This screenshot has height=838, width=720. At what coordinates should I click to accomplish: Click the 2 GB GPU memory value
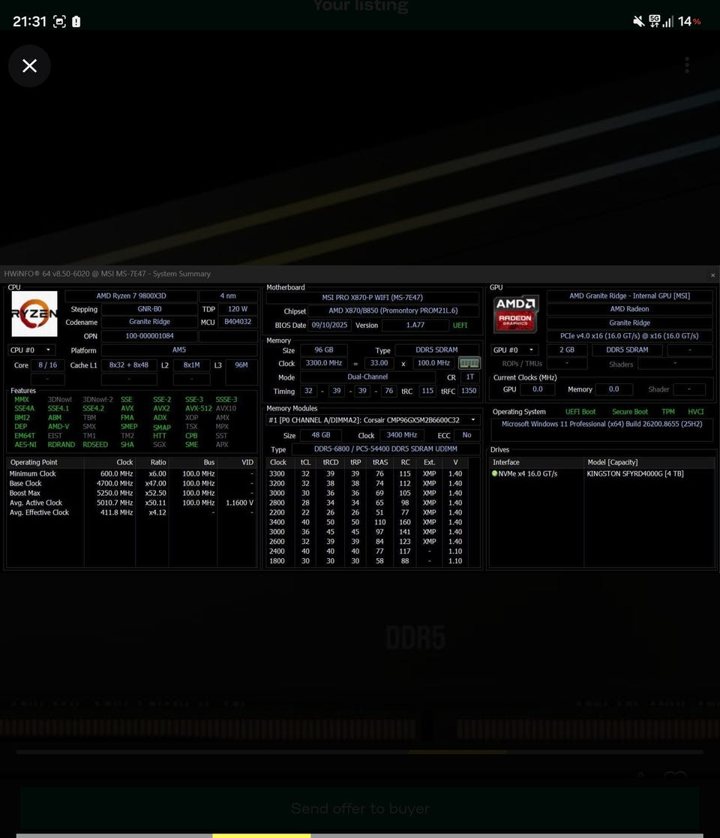pos(567,350)
